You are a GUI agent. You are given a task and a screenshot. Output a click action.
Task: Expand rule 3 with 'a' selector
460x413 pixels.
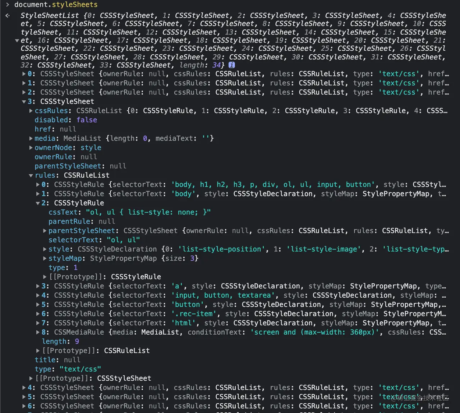38,286
